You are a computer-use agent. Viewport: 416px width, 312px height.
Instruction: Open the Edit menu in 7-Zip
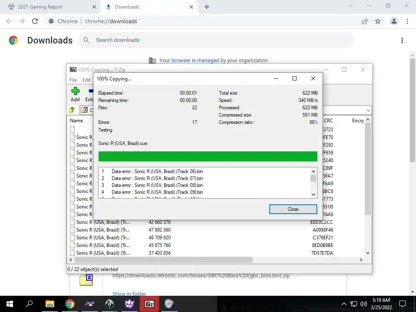click(x=87, y=80)
